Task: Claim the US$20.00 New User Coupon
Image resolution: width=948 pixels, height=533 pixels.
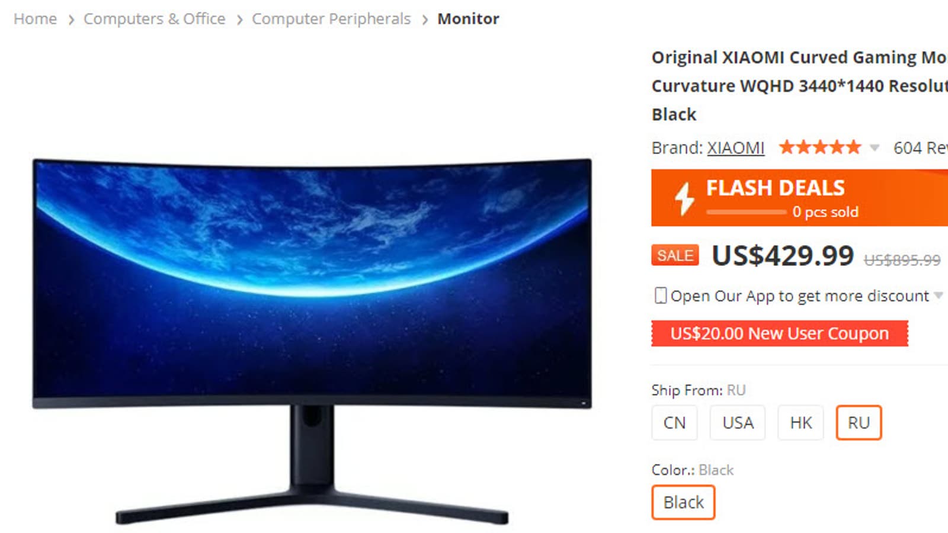Action: [x=780, y=333]
